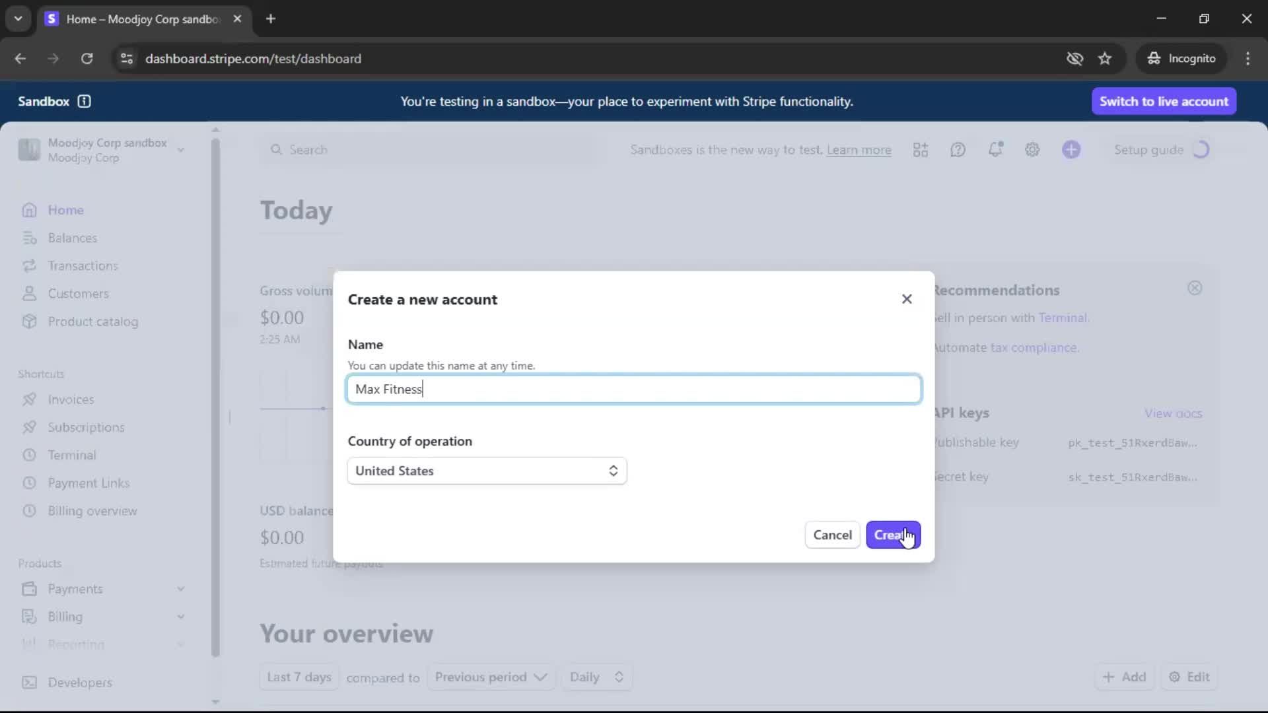Click the Sandbox info icon
1268x713 pixels.
coord(84,101)
